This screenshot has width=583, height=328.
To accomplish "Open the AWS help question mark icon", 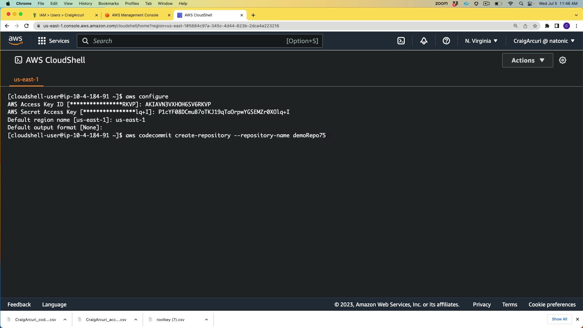I will point(446,41).
